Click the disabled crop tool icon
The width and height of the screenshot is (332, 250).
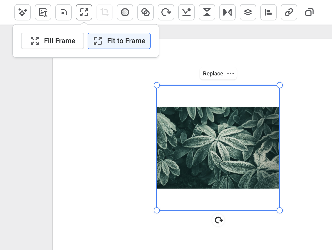click(x=105, y=12)
